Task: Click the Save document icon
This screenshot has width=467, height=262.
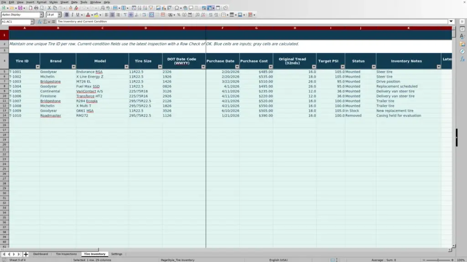Action: [20, 8]
